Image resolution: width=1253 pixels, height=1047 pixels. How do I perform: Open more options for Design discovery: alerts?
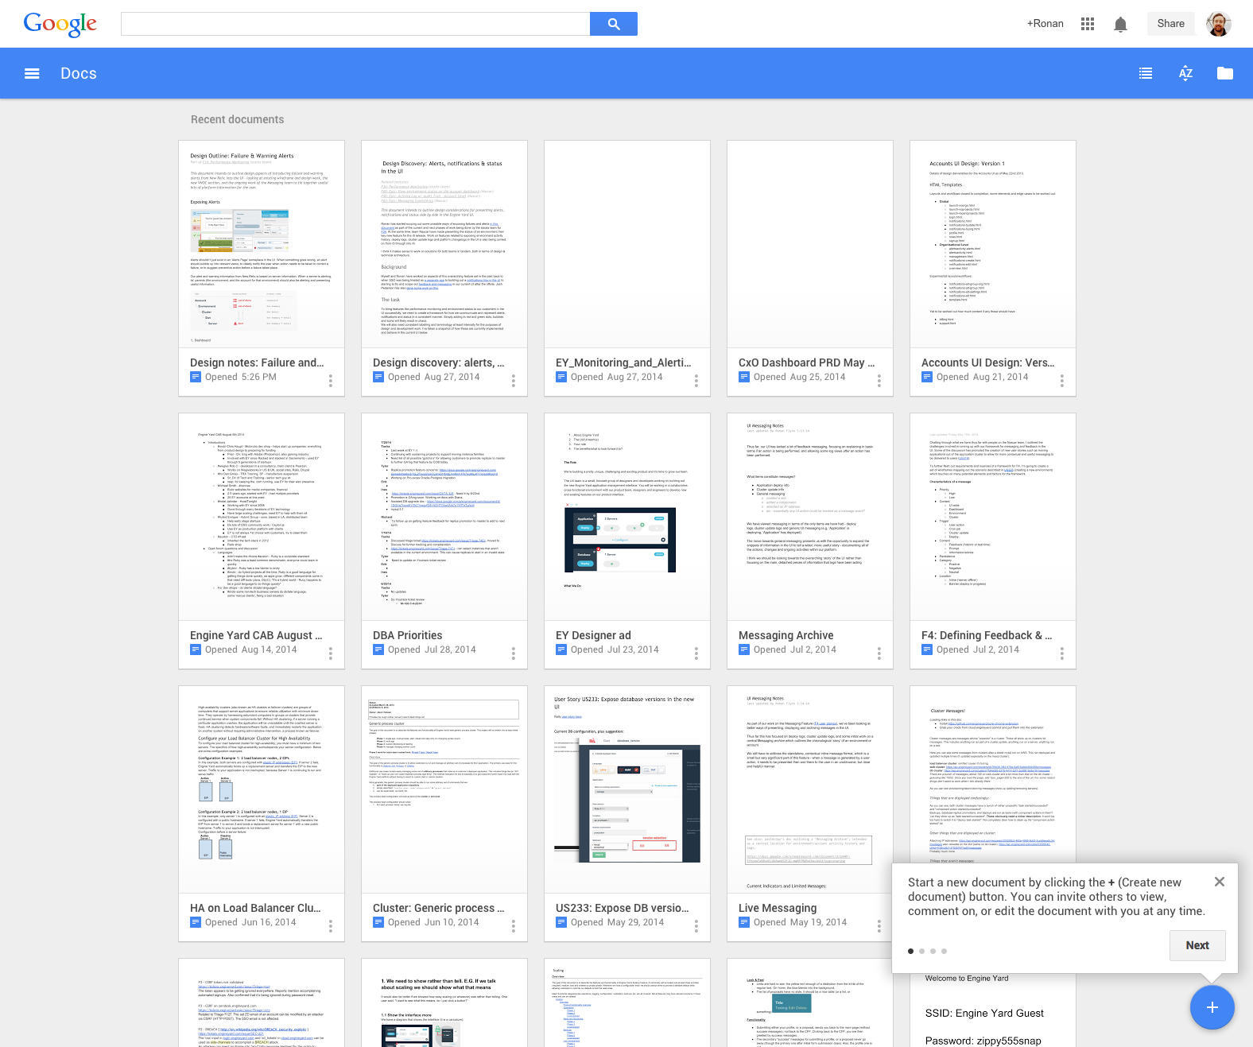click(x=514, y=381)
